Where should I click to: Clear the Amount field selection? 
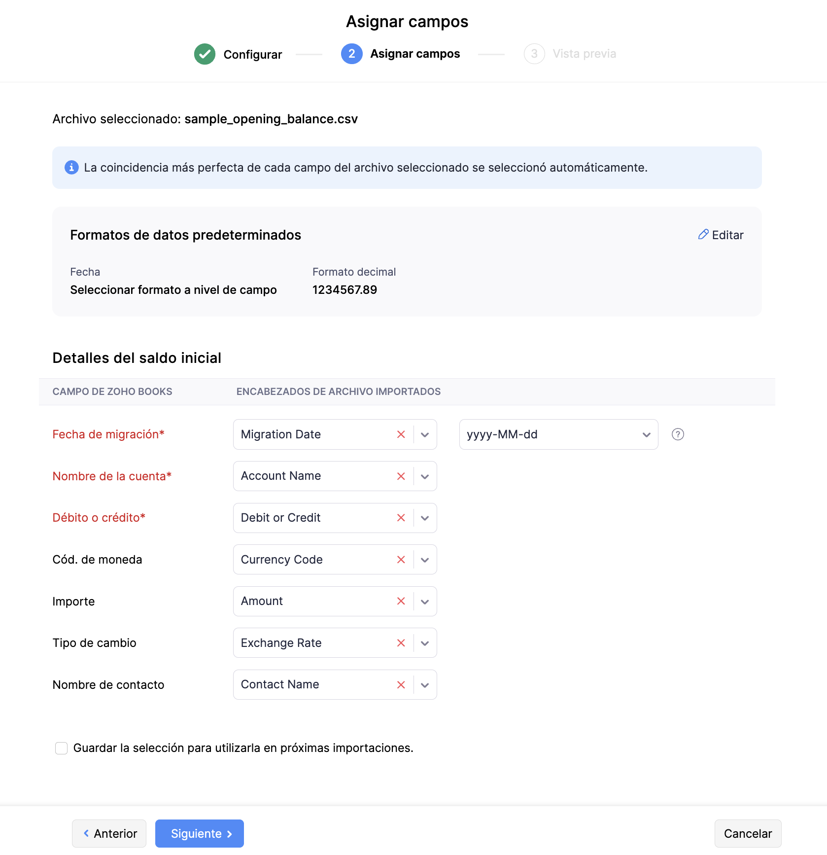pyautogui.click(x=401, y=601)
